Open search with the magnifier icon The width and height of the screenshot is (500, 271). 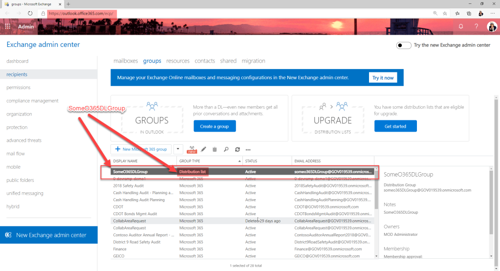(x=226, y=149)
